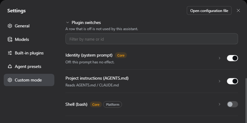Open the General settings section
Screen dimensions: 247x123
[29, 26]
